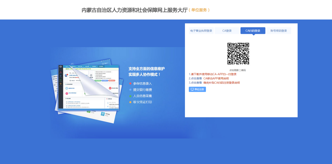Select the CA扫码登录 tab
The image size is (332, 164).
tap(253, 31)
